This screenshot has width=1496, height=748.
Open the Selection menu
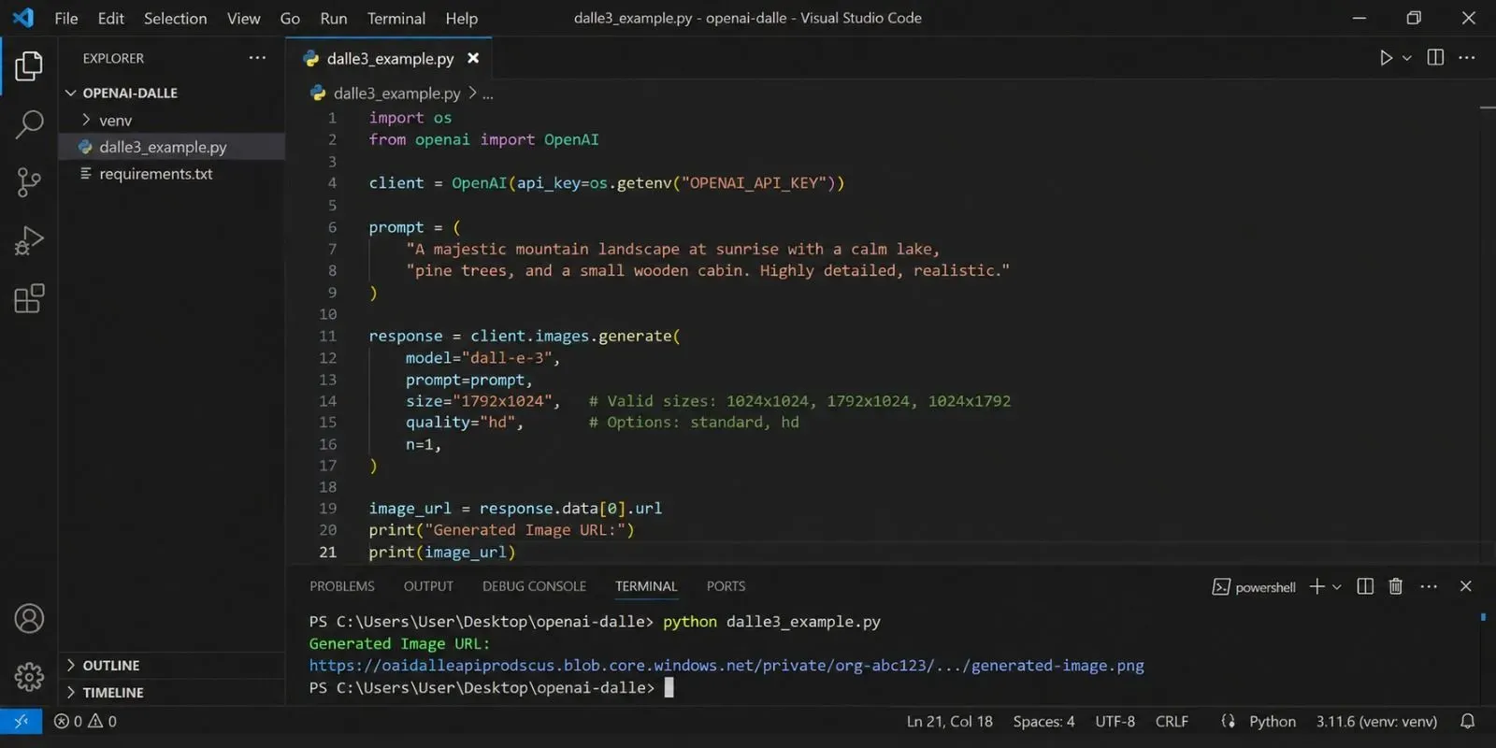[175, 18]
